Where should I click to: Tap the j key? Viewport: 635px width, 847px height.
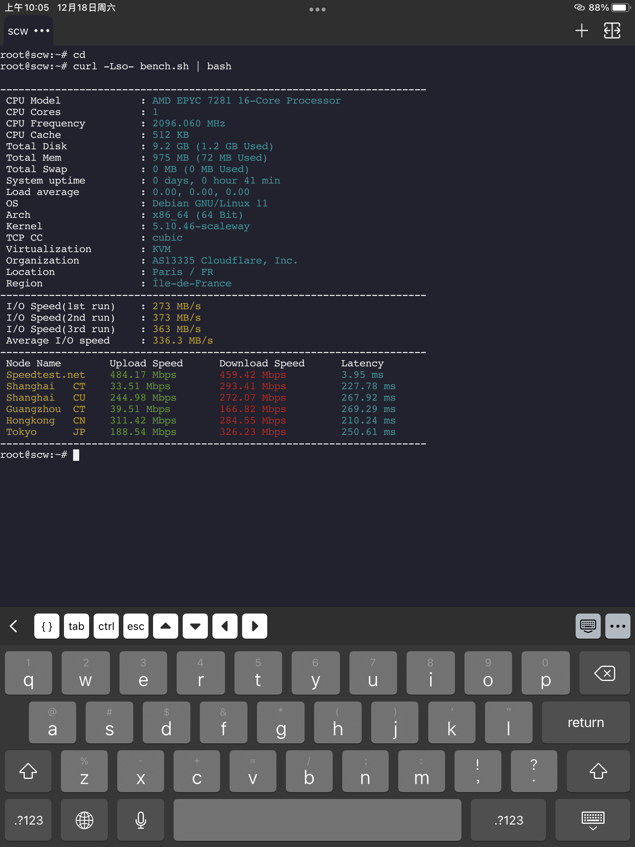(395, 722)
